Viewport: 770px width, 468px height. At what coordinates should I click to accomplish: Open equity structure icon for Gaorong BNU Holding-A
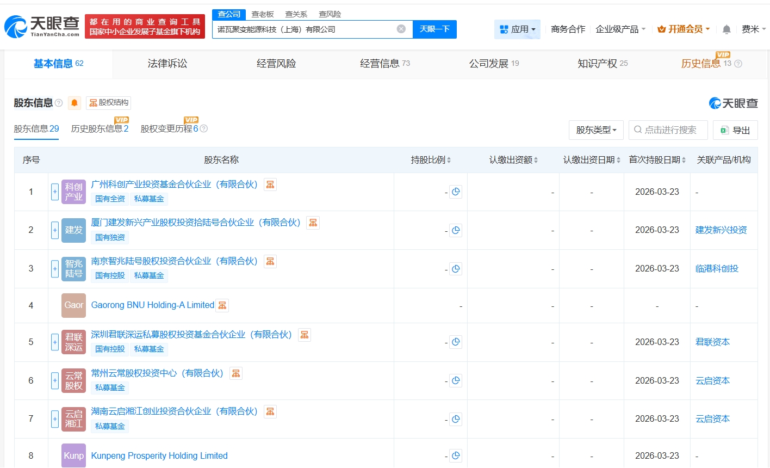coord(222,306)
